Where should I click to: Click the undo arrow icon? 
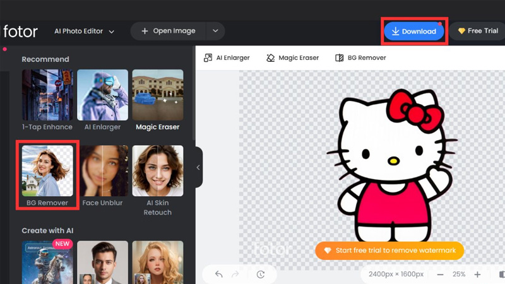coord(219,275)
